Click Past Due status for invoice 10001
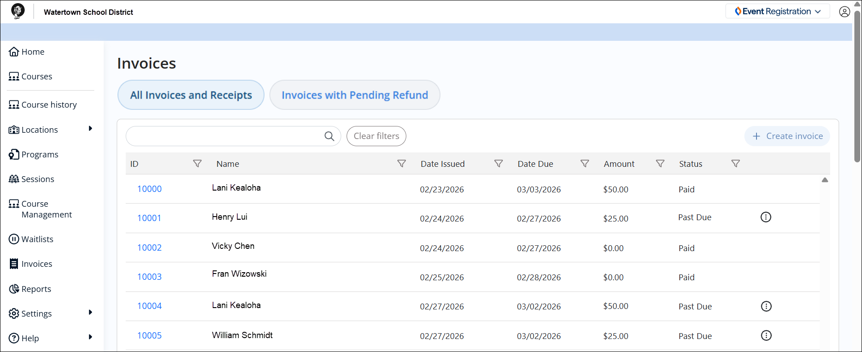Screen dimensions: 862x352 pyautogui.click(x=695, y=217)
